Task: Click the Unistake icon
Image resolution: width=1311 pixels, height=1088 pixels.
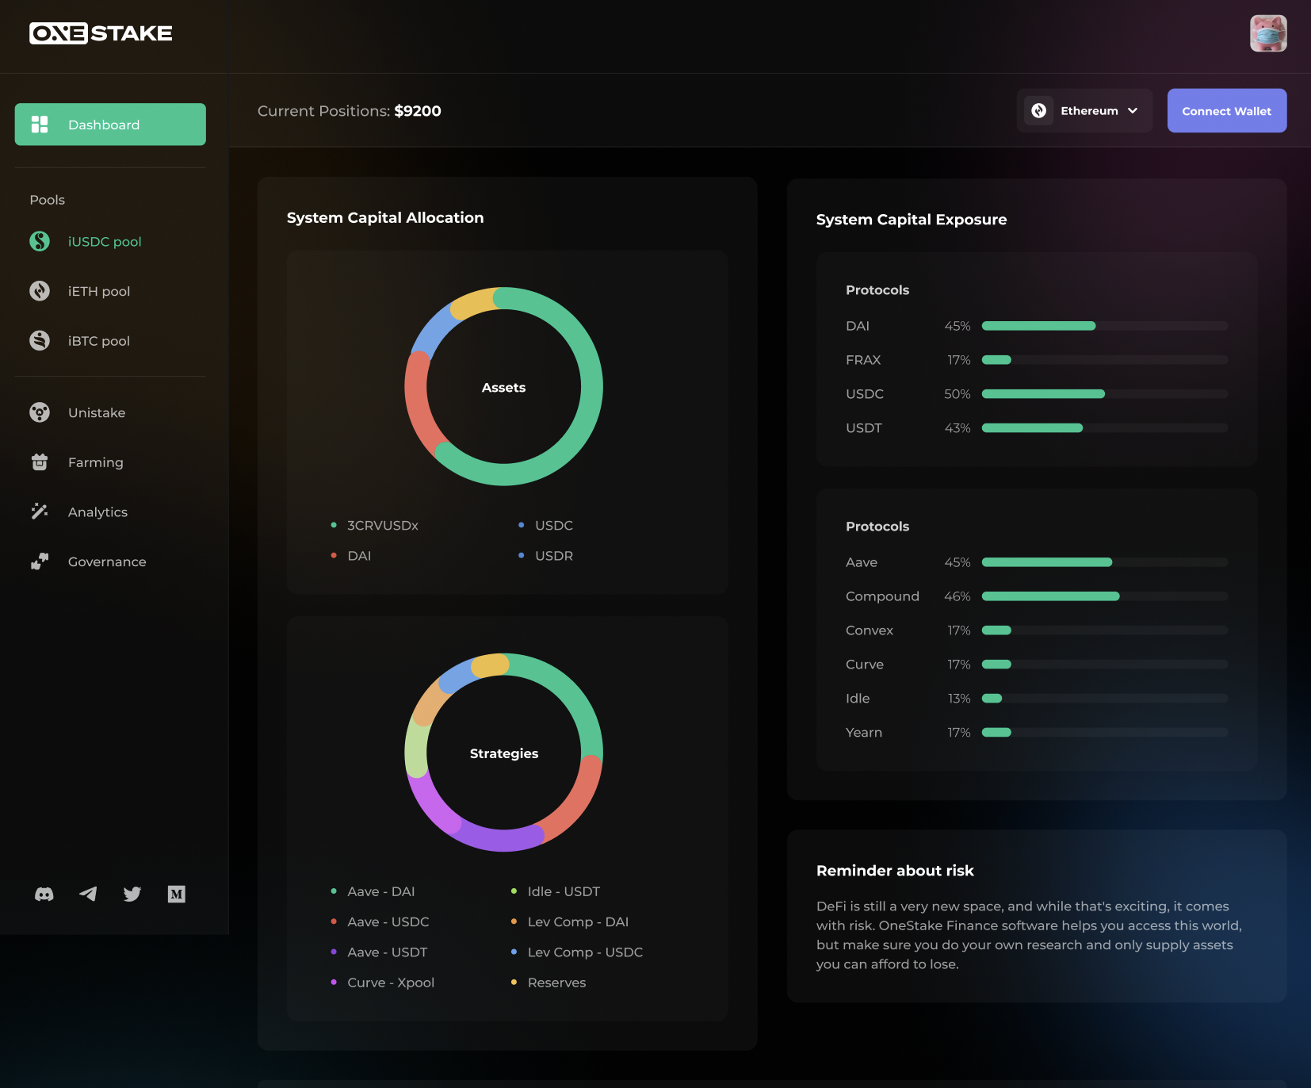Action: point(40,412)
